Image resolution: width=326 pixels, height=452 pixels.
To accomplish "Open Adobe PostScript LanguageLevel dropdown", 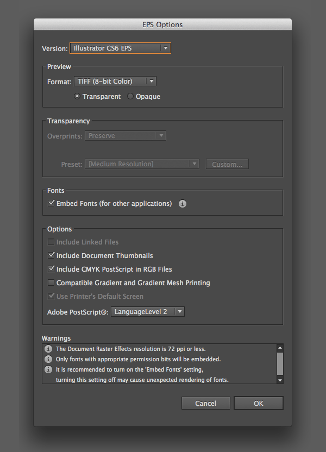I will [148, 312].
